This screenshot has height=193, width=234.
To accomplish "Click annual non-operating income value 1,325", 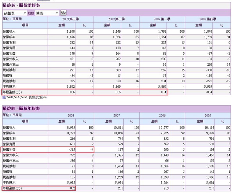I will [x=119, y=155].
